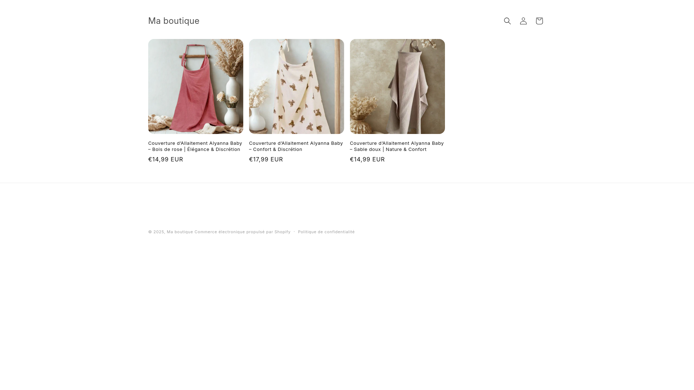Open Politique de confidentialité link
Screen dimensions: 694x390
point(326,232)
